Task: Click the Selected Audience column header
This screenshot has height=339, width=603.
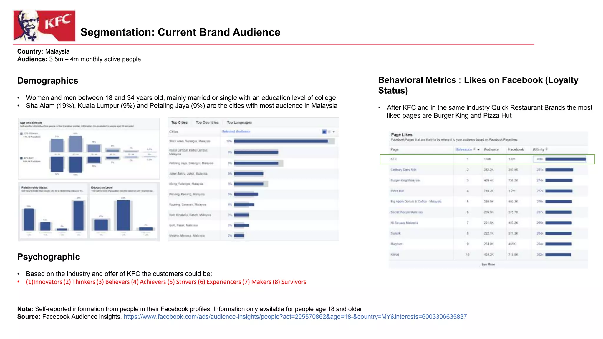Action: (x=236, y=132)
